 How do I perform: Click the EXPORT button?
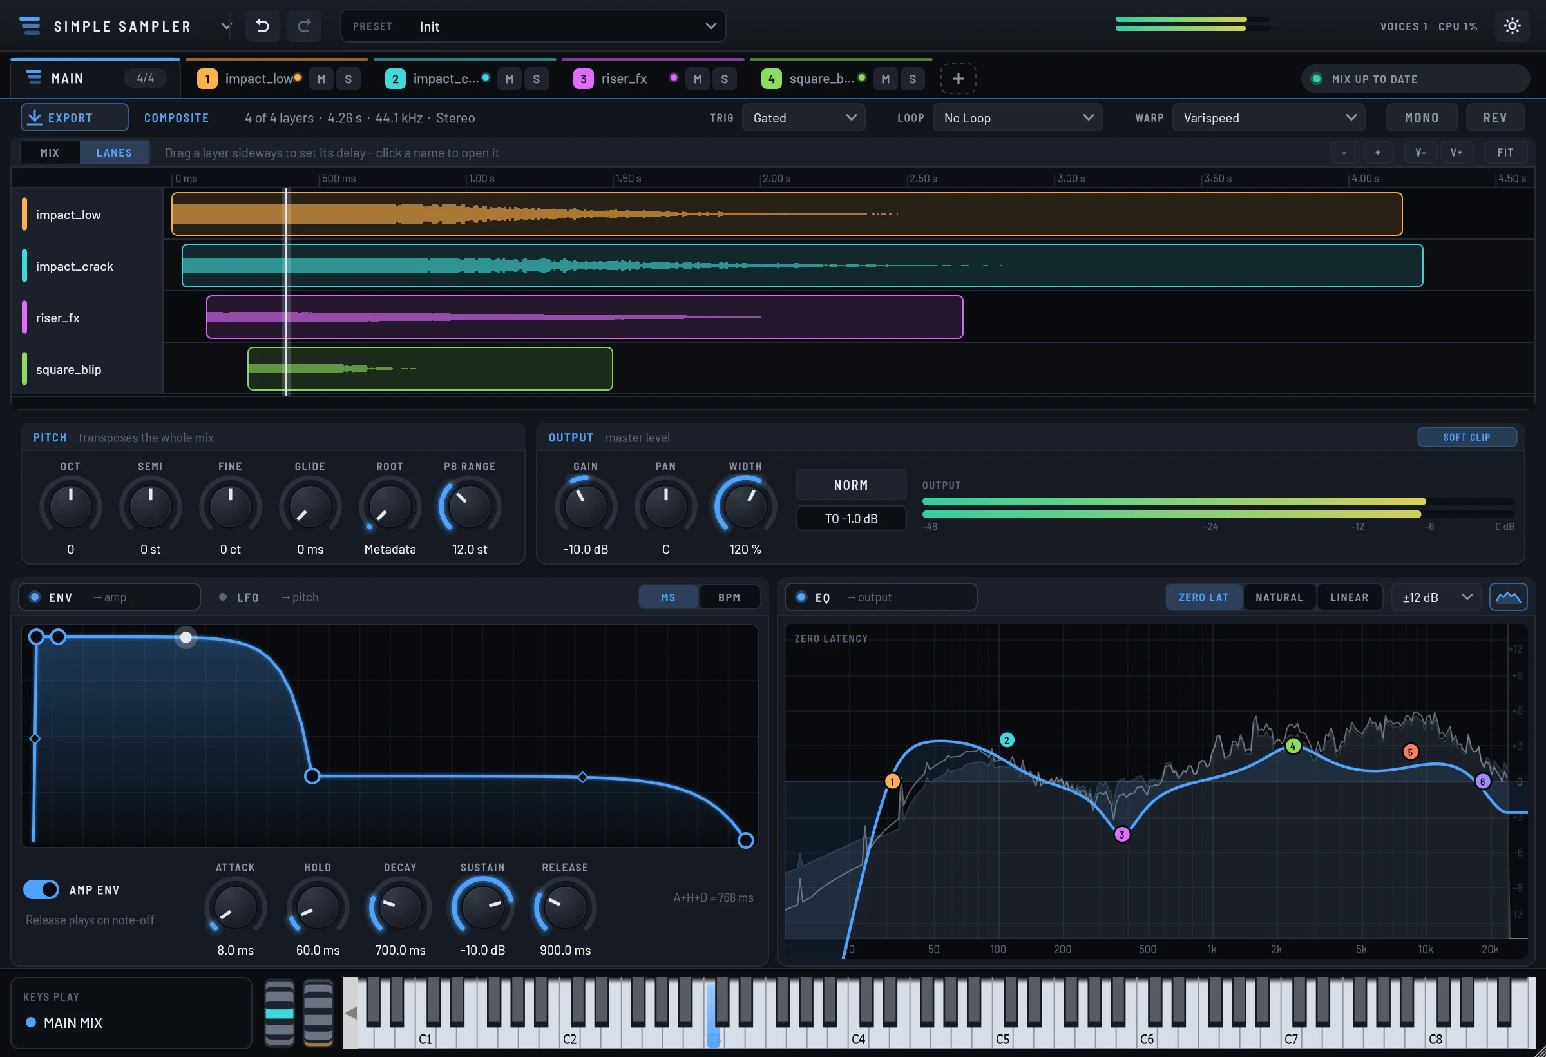74,118
